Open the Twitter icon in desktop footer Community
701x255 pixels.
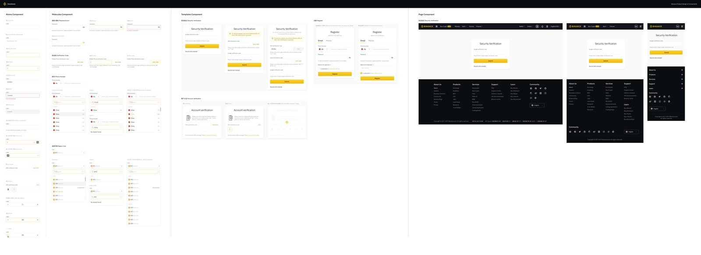(x=541, y=89)
